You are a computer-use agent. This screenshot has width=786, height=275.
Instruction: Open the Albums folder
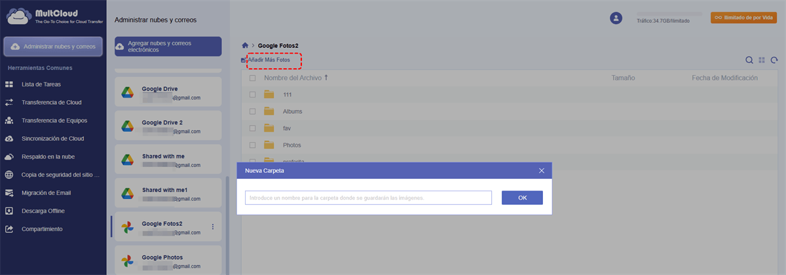point(292,111)
